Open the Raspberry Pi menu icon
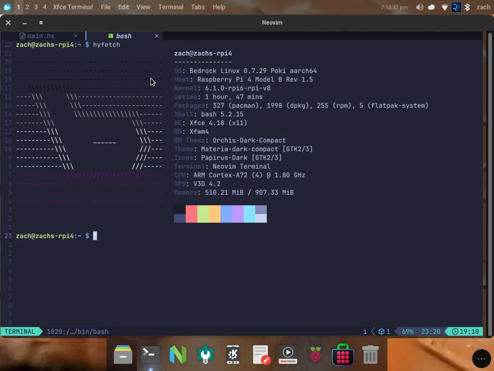Image resolution: width=494 pixels, height=371 pixels. (x=315, y=354)
